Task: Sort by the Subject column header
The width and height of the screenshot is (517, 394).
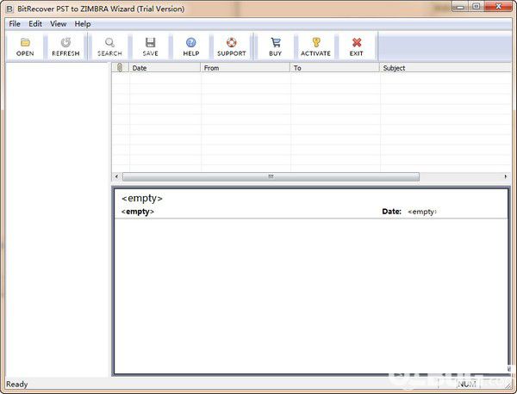Action: coord(445,68)
